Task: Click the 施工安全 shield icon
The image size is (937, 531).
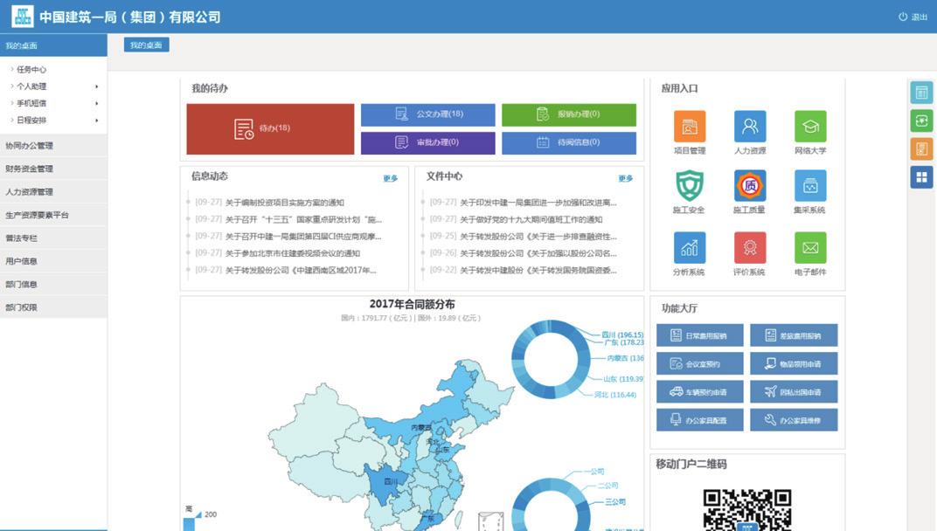Action: (x=690, y=186)
